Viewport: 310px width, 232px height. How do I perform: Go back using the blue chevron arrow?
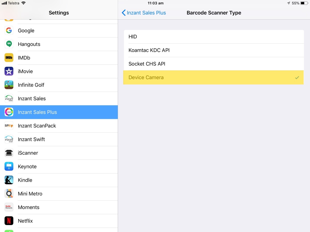[x=123, y=13]
